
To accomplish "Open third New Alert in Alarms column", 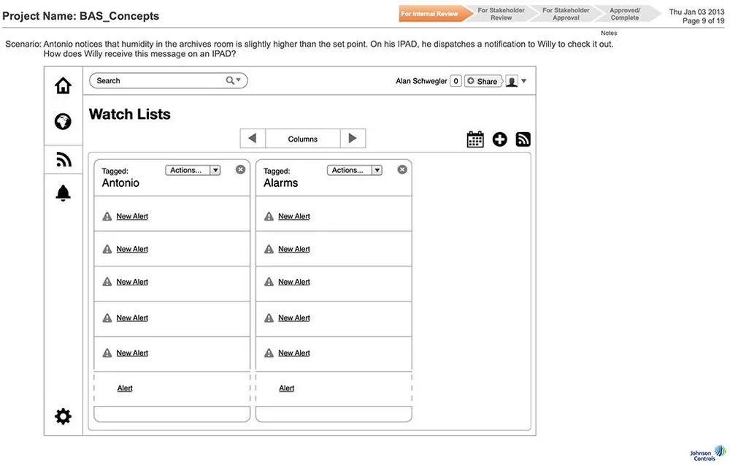I will [293, 282].
